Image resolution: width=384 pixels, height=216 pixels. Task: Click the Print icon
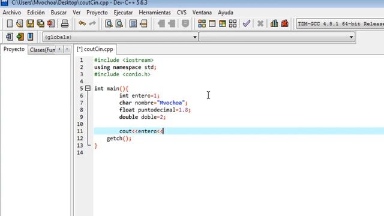(x=65, y=23)
